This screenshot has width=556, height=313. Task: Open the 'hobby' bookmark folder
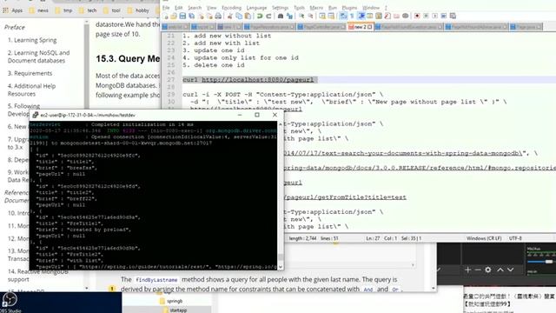[x=138, y=10]
